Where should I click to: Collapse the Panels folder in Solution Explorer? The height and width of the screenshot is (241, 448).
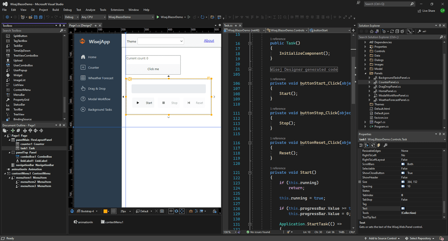365,73
